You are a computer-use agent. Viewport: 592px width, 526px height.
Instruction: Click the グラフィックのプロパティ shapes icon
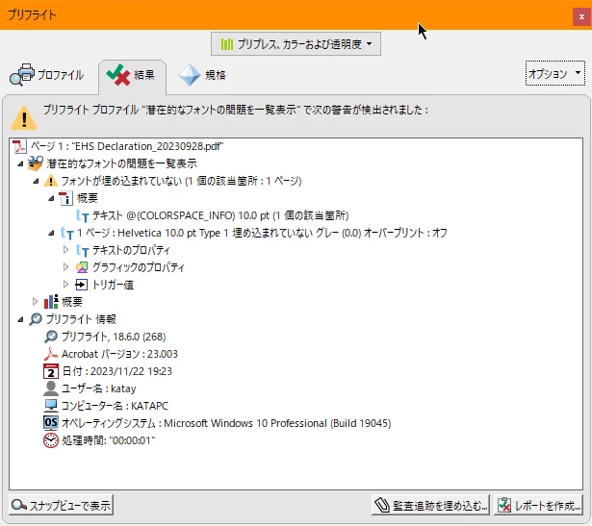pyautogui.click(x=82, y=267)
